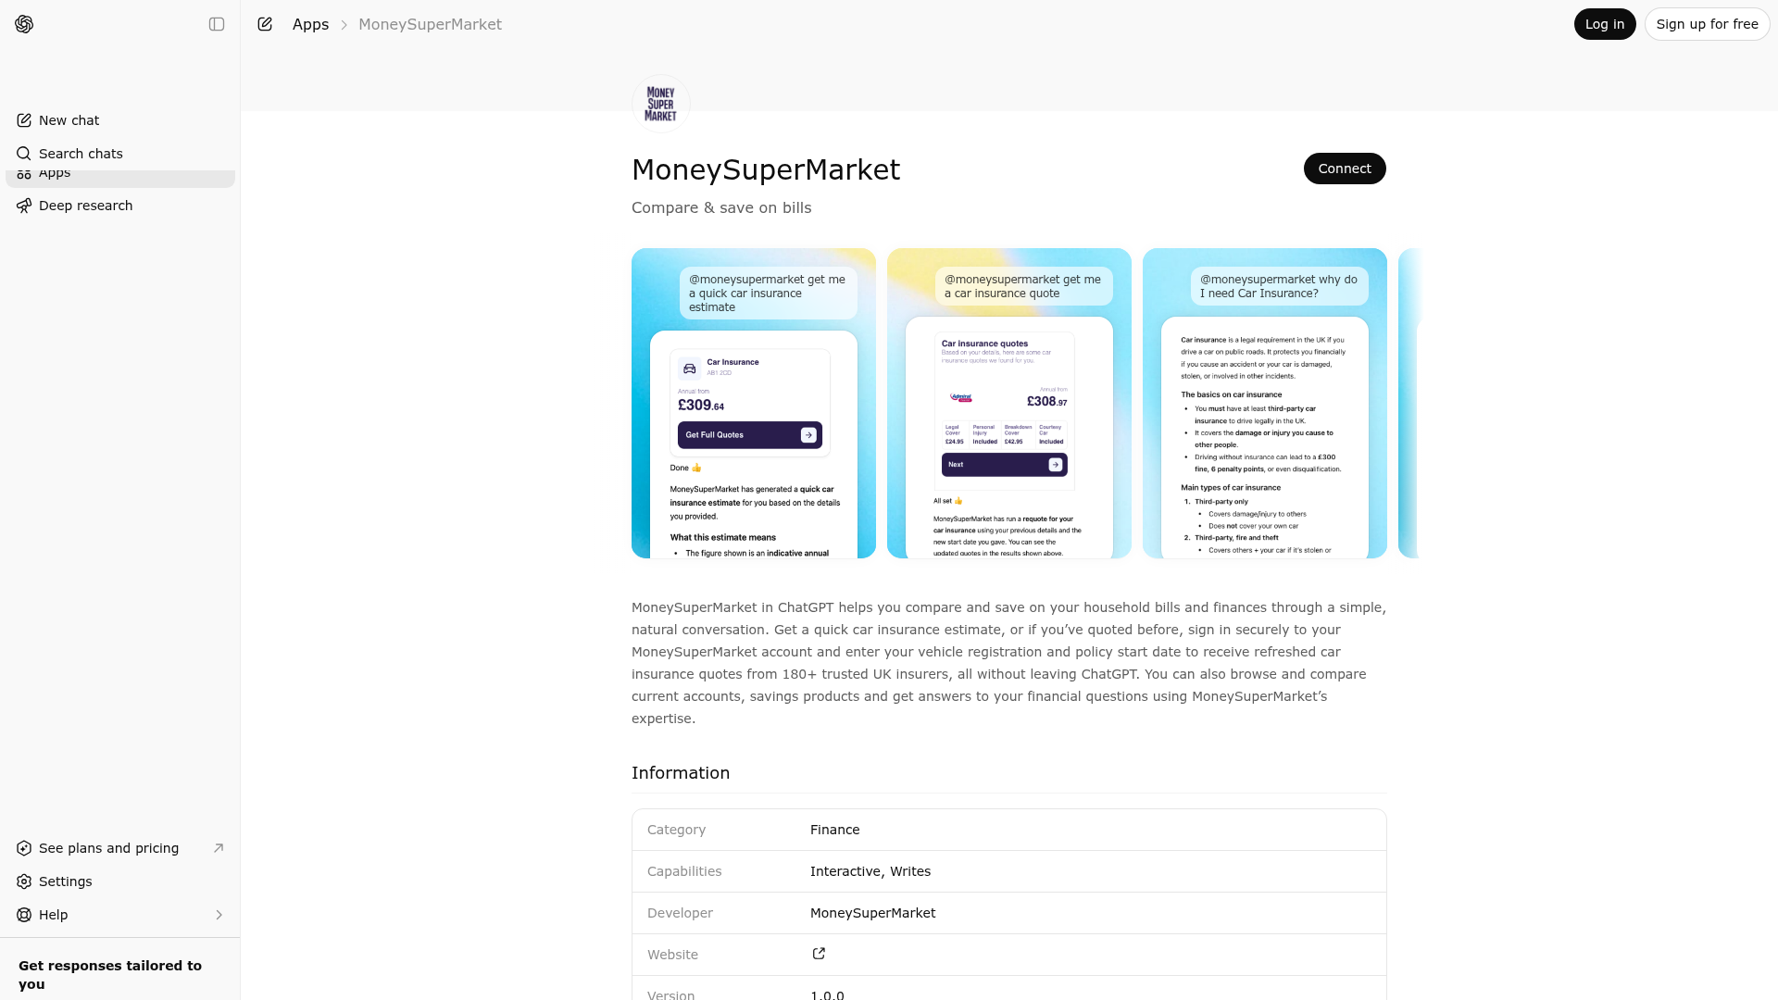Click the ChatGPT logo icon
1778x1000 pixels.
click(24, 24)
